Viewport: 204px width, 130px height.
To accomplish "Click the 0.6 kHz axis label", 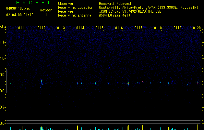I will 3,123.
